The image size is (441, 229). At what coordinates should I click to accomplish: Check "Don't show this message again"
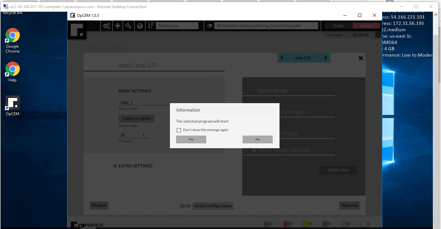(179, 130)
